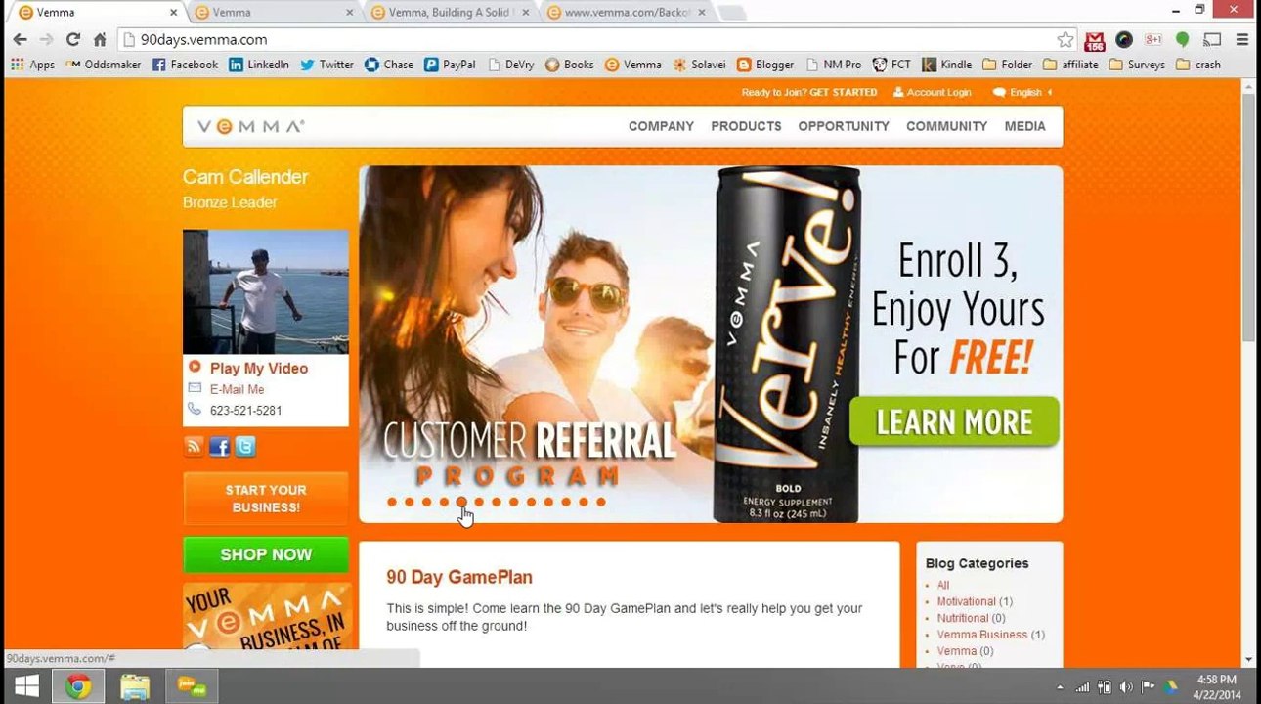Open the crash bookmarks folder
Viewport: 1261px width, 704px height.
pyautogui.click(x=1198, y=65)
